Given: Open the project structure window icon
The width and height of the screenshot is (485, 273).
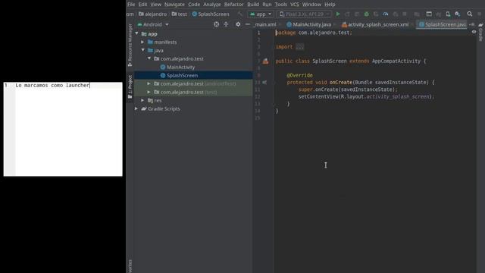Looking at the screenshot, I should pos(429,14).
